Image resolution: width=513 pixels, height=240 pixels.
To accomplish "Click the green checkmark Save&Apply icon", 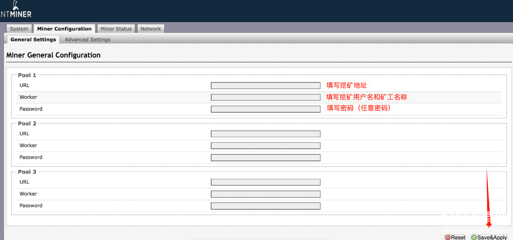I will click(x=474, y=237).
